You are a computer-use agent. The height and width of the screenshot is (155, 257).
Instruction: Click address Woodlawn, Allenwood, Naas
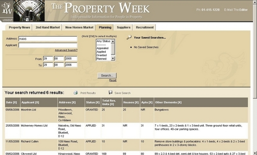[x=65, y=115]
